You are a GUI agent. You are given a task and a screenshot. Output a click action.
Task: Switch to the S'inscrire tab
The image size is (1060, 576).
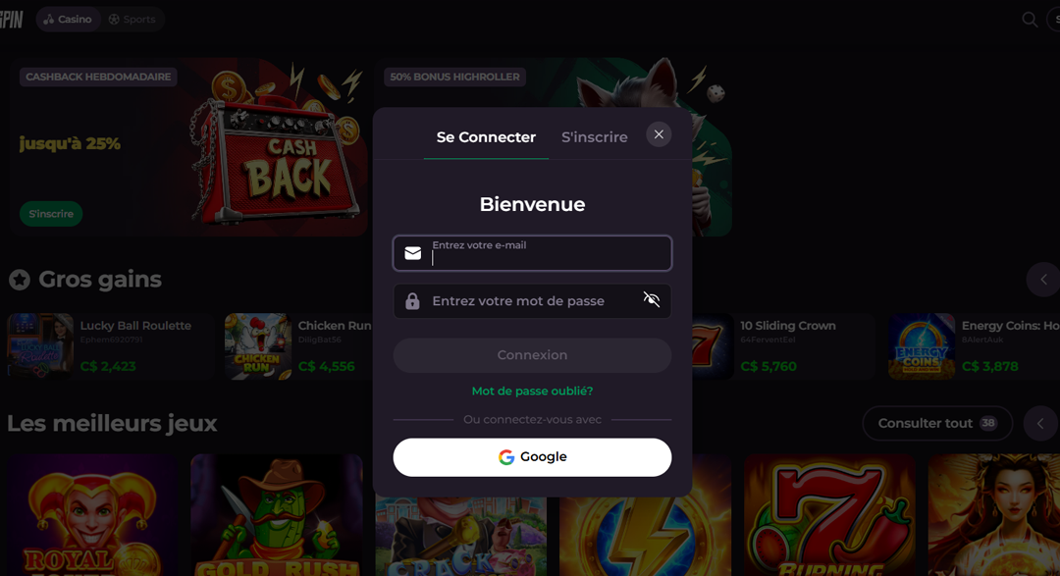594,137
